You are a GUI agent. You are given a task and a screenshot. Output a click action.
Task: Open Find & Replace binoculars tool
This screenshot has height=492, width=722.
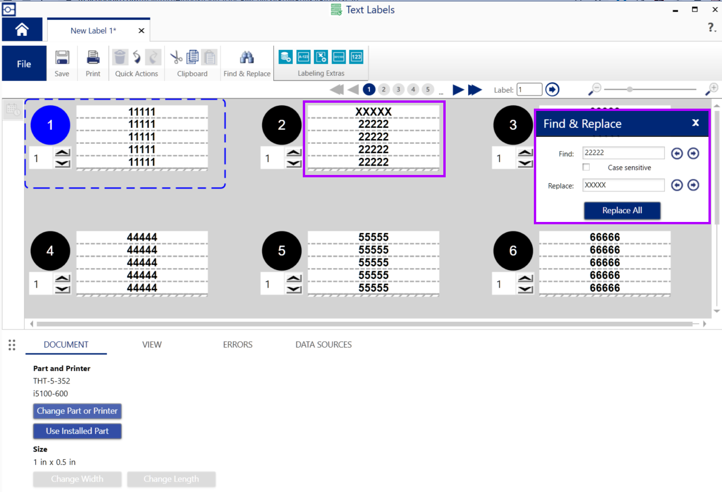[x=247, y=58]
